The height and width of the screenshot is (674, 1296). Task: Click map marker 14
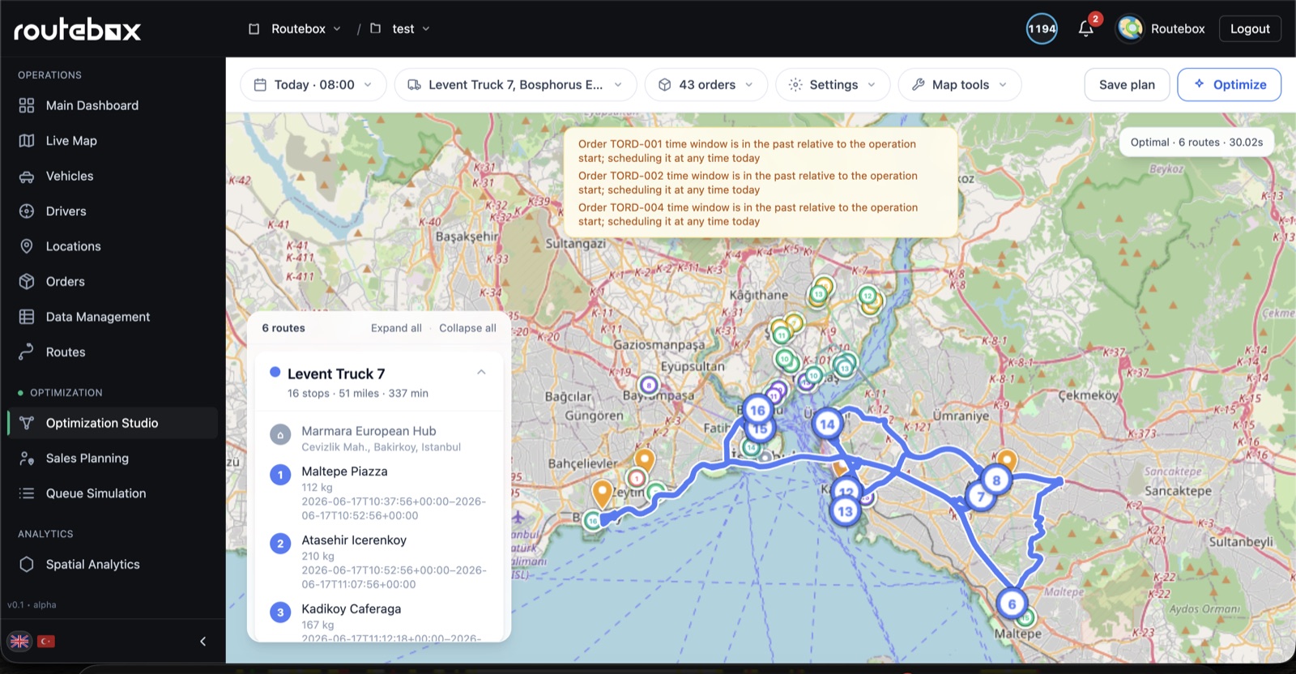coord(827,424)
